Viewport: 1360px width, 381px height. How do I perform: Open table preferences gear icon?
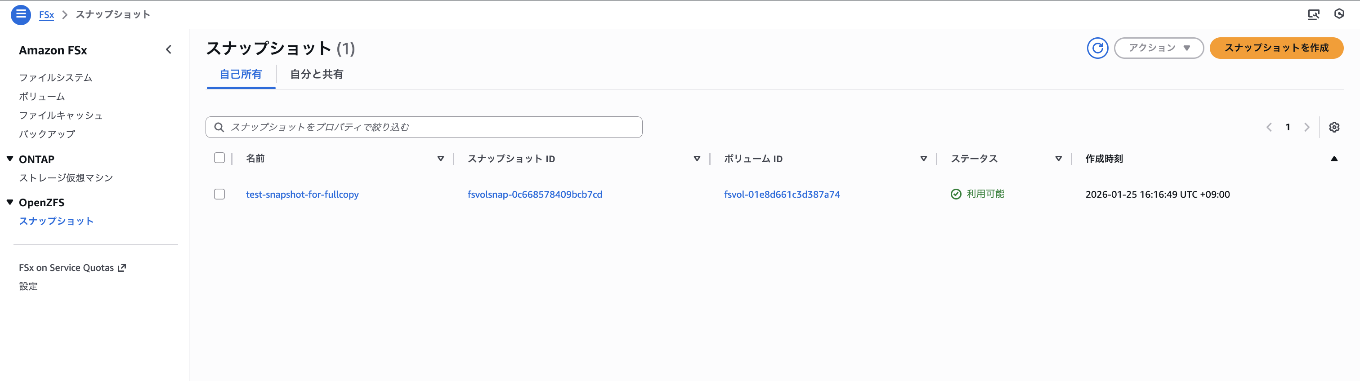click(x=1334, y=127)
